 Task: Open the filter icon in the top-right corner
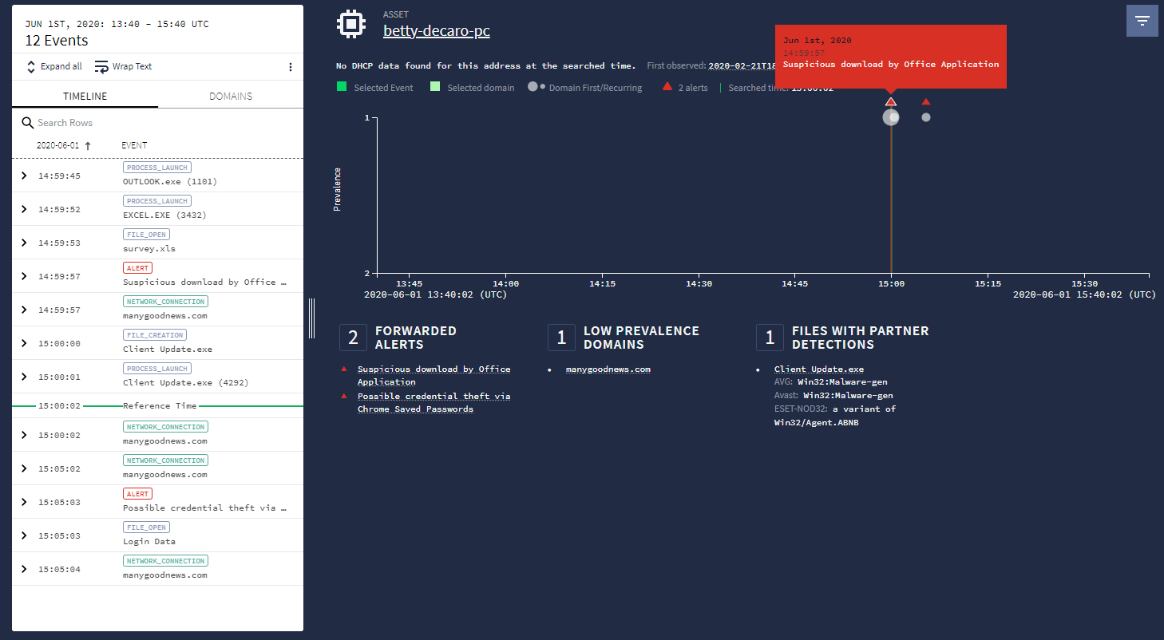click(x=1142, y=20)
